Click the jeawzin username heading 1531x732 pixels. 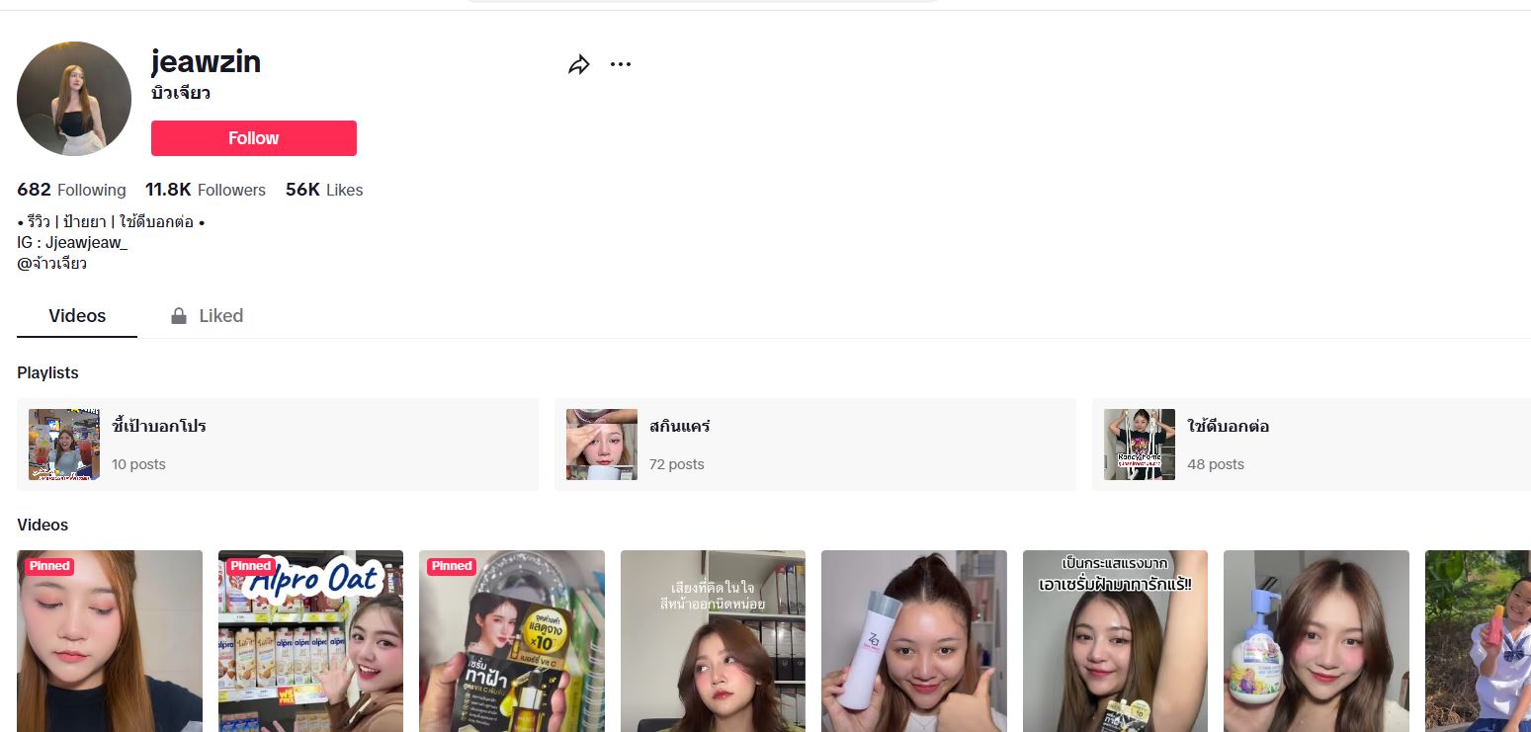coord(206,62)
